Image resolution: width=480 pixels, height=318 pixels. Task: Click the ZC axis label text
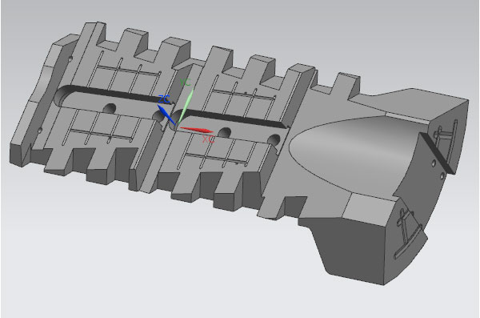(164, 99)
